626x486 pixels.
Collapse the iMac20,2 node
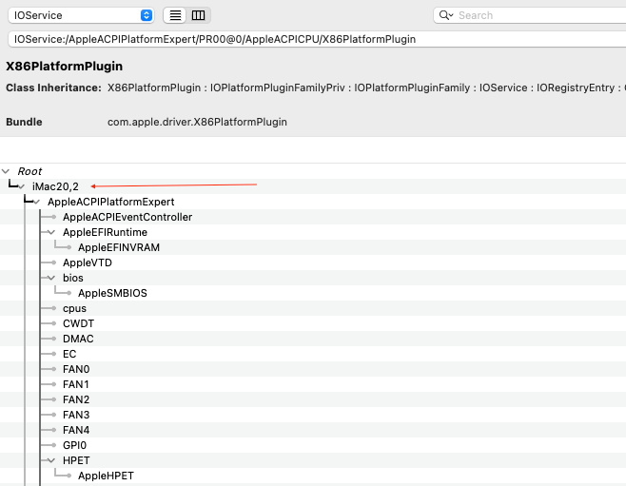[x=21, y=186]
